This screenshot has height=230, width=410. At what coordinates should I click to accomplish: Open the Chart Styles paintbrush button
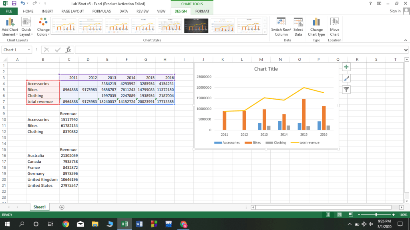(x=346, y=78)
